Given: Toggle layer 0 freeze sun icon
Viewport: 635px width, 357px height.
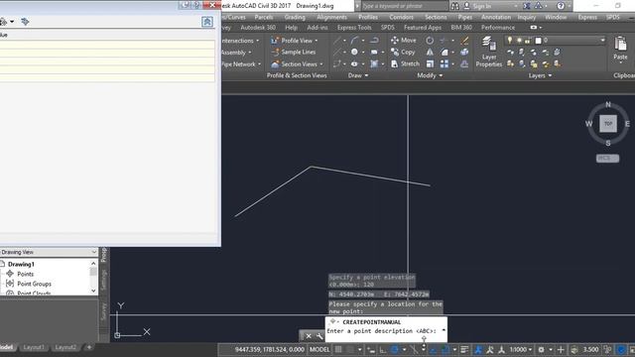Looking at the screenshot, I should click(519, 40).
